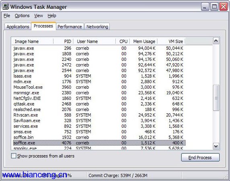The width and height of the screenshot is (230, 181).
Task: Switch to the Networking tab
Action: (97, 27)
